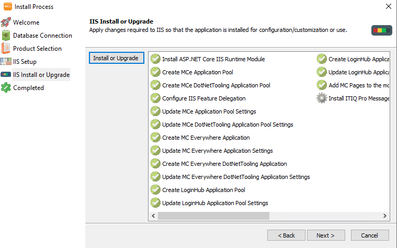397x248 pixels.
Task: Click the green Completed badge icon
Action: [x=6, y=88]
